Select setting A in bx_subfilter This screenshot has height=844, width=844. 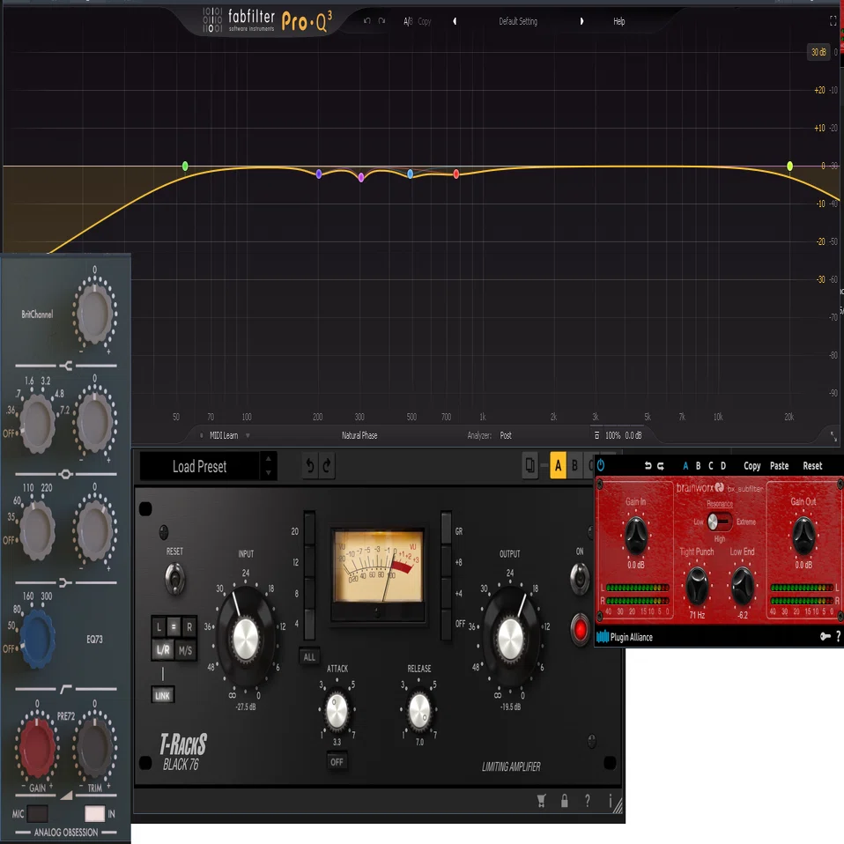click(x=685, y=465)
